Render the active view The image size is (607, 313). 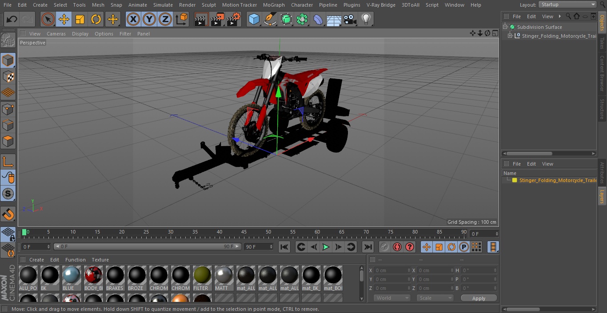coord(202,19)
